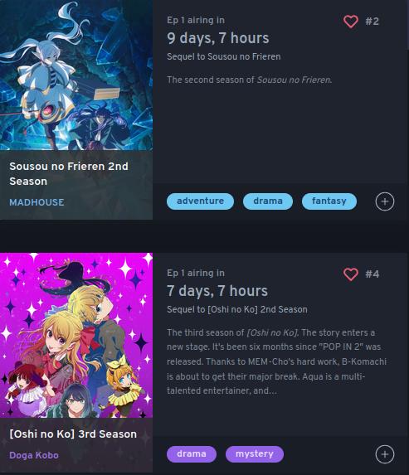Click the purple drama tag on Oshi no Ko
This screenshot has height=475, width=409.
tap(192, 453)
